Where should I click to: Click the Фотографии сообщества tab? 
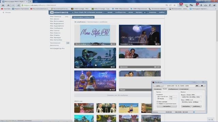(83, 17)
